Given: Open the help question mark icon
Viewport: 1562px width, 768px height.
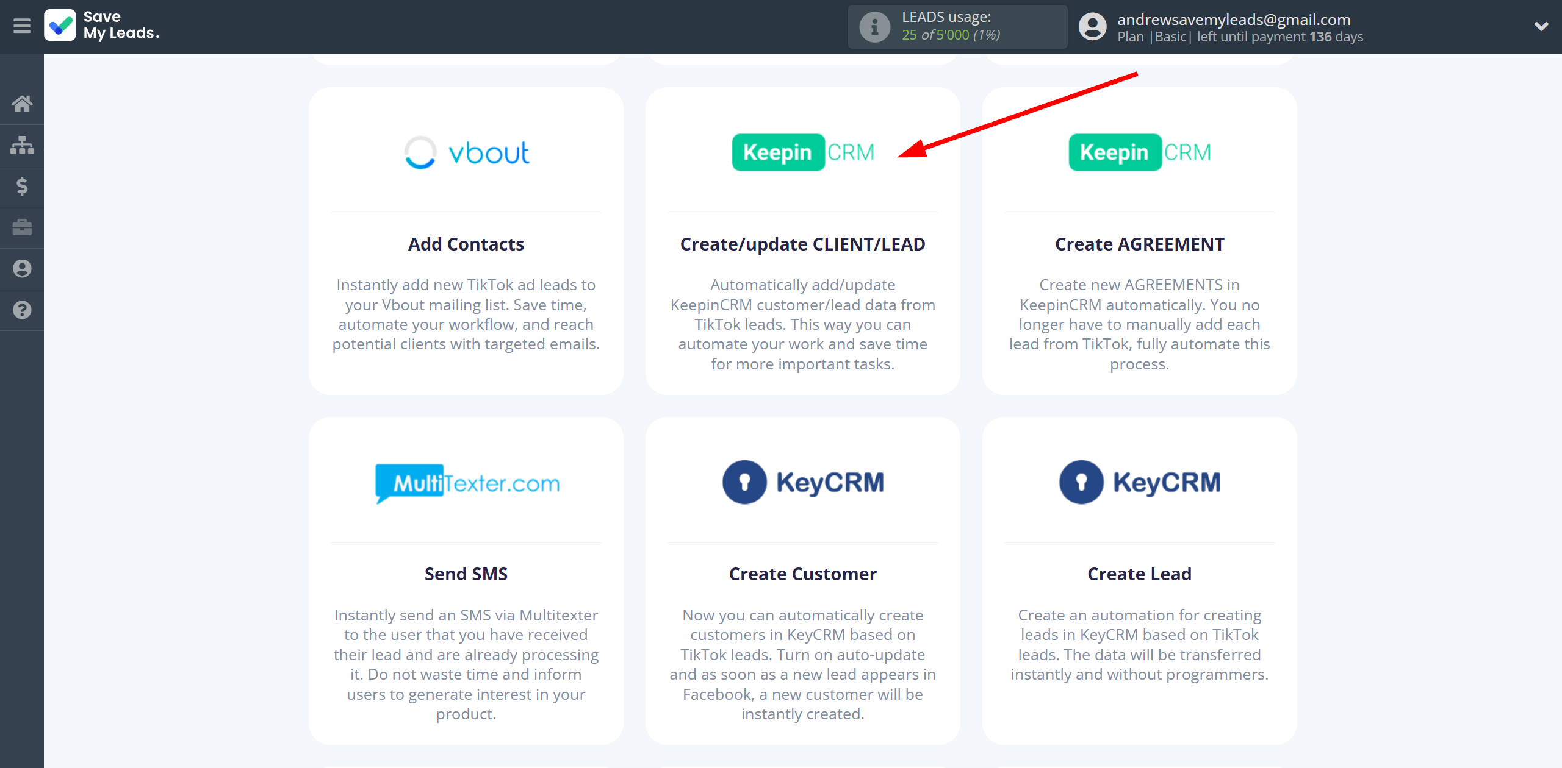Looking at the screenshot, I should click(22, 310).
